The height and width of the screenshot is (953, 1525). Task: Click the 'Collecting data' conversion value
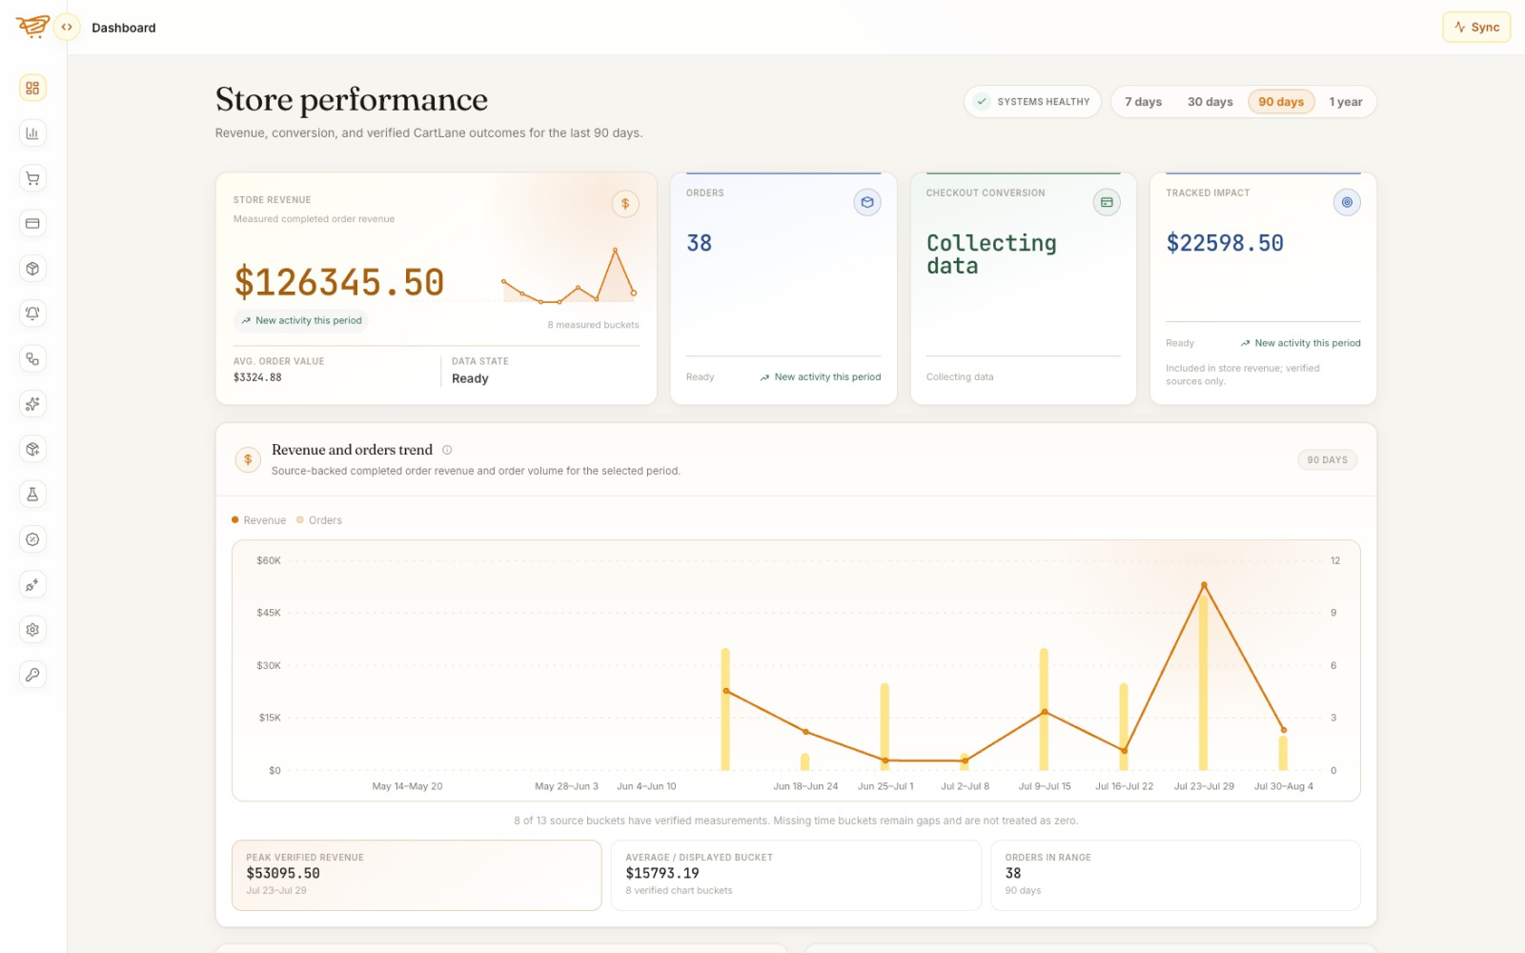(x=991, y=254)
